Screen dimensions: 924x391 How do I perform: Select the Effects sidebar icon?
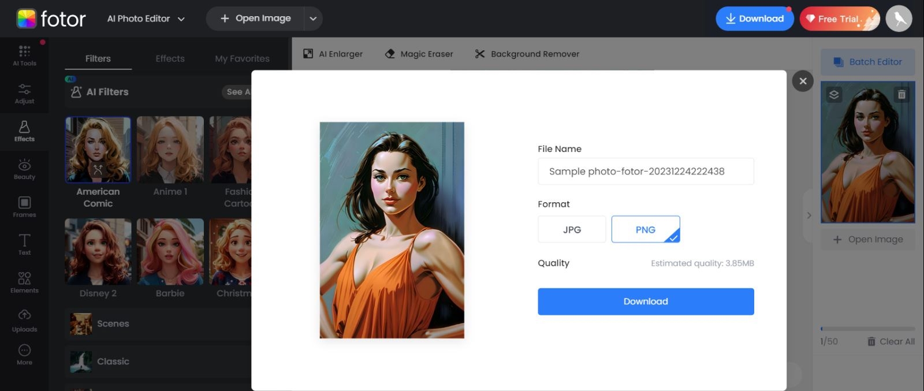click(x=24, y=132)
